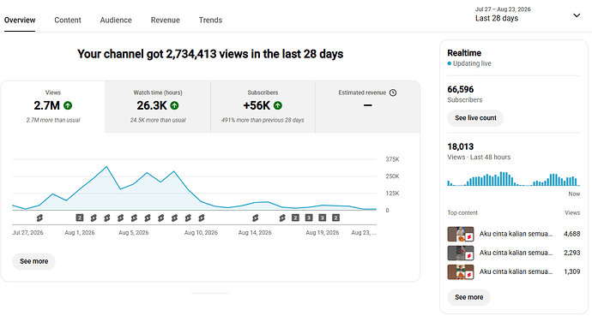
Task: Open the Shorts marker between Jul 27 and Aug 1
Action: (39, 218)
